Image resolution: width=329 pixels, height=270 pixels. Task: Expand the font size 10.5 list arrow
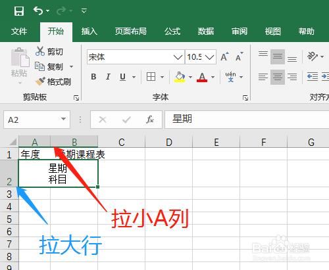[x=210, y=57]
